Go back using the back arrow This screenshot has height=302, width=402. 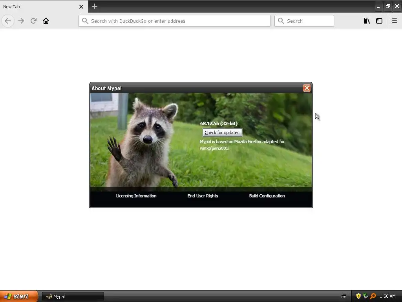tap(8, 21)
